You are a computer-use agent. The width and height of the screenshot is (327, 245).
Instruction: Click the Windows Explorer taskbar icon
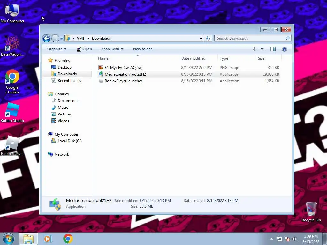(x=28, y=239)
